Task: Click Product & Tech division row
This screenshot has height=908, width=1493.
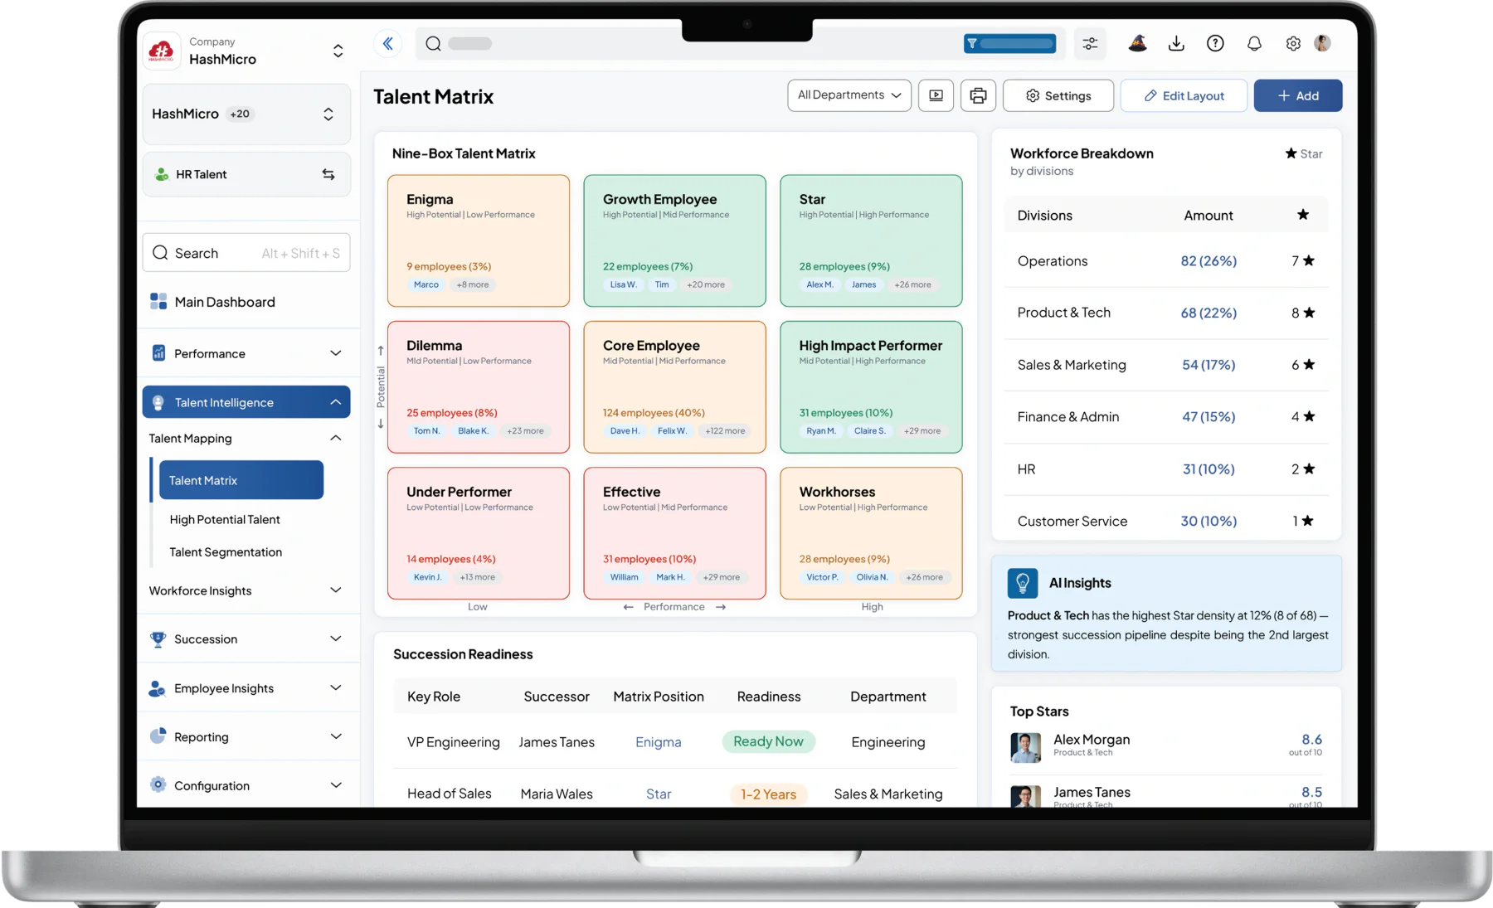Action: pyautogui.click(x=1166, y=313)
